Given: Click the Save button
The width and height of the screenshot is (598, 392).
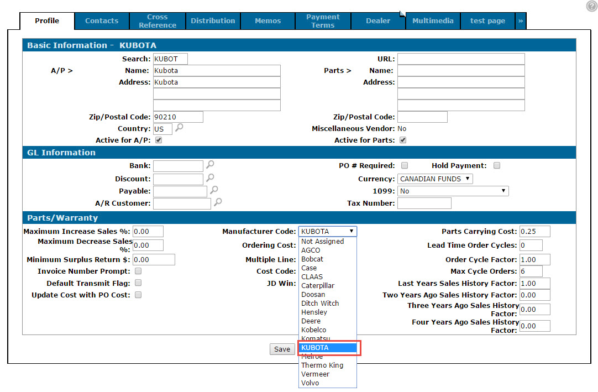Looking at the screenshot, I should tap(282, 349).
